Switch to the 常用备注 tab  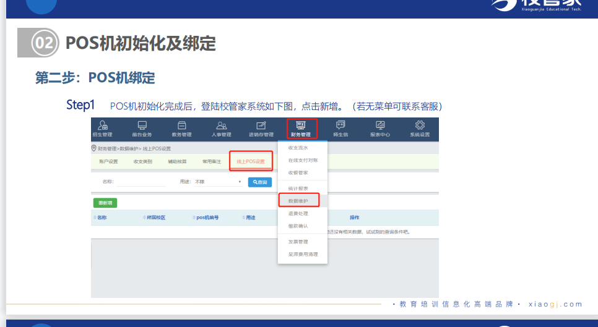click(212, 161)
